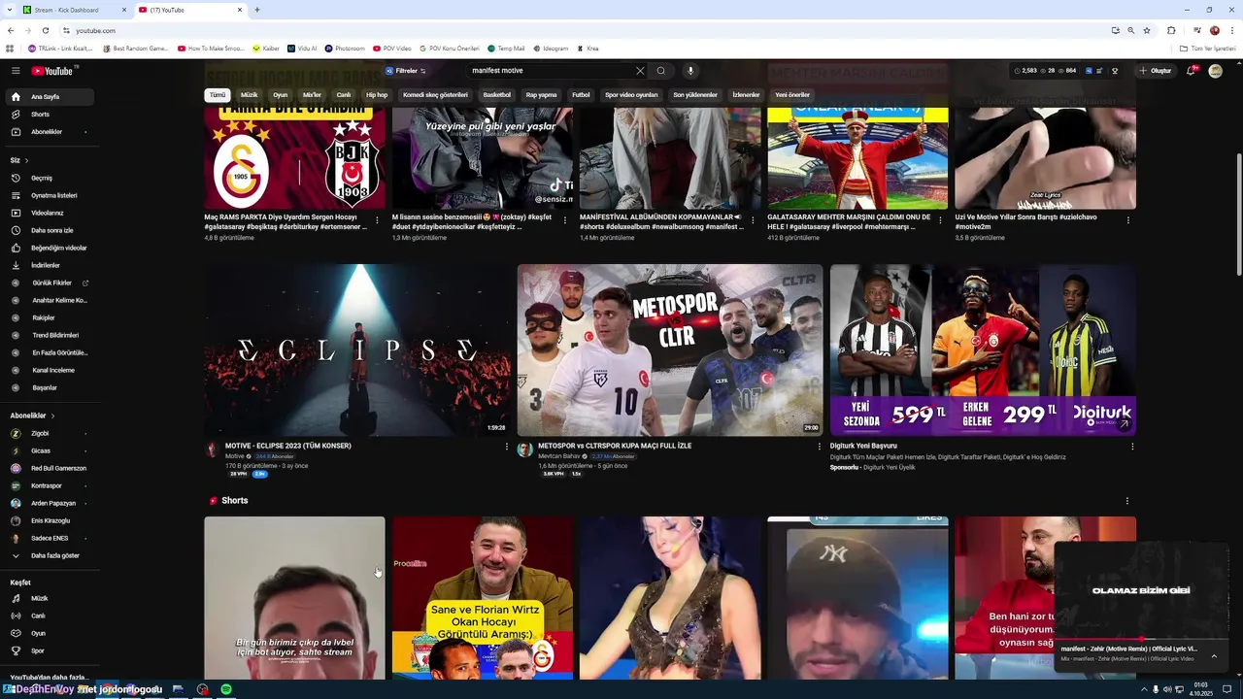This screenshot has height=699, width=1243.
Task: Open Abonelikler in sidebar
Action: click(49, 132)
